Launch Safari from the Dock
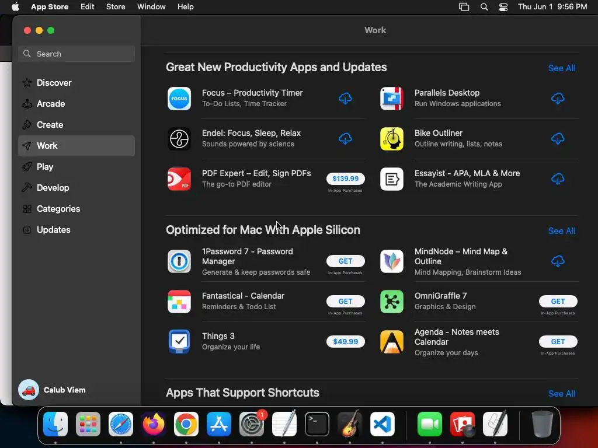This screenshot has width=598, height=448. tap(121, 424)
